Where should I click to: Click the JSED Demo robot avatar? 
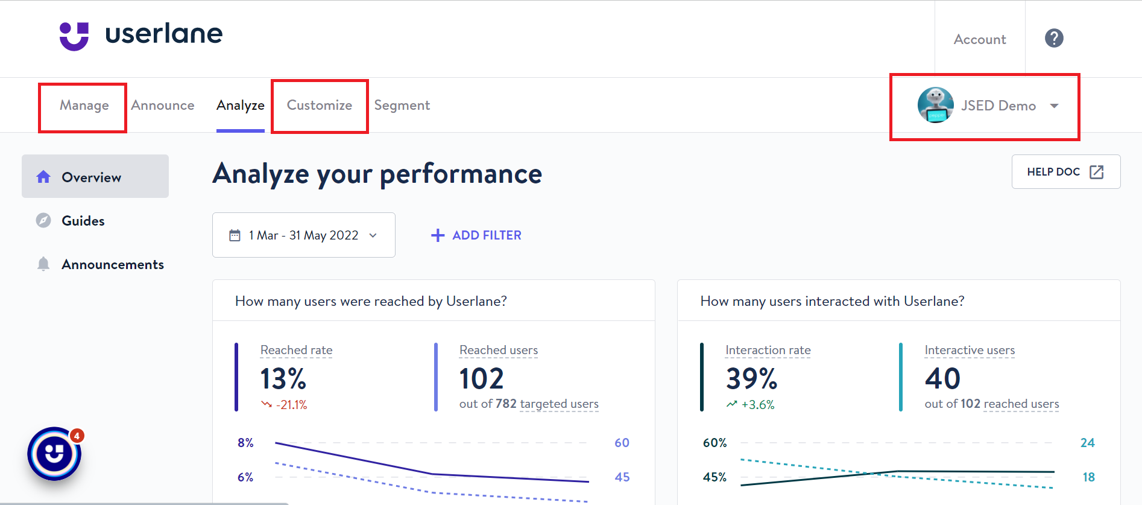tap(935, 105)
